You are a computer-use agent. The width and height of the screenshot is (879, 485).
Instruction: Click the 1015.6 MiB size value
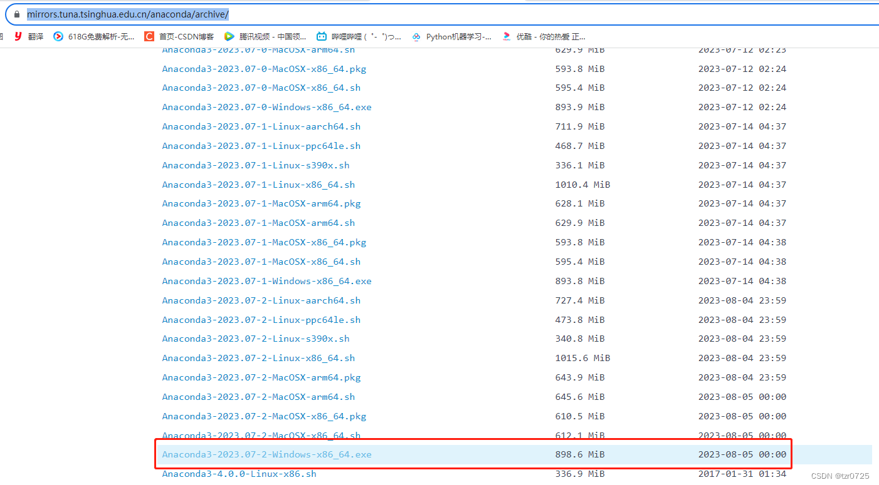[582, 358]
